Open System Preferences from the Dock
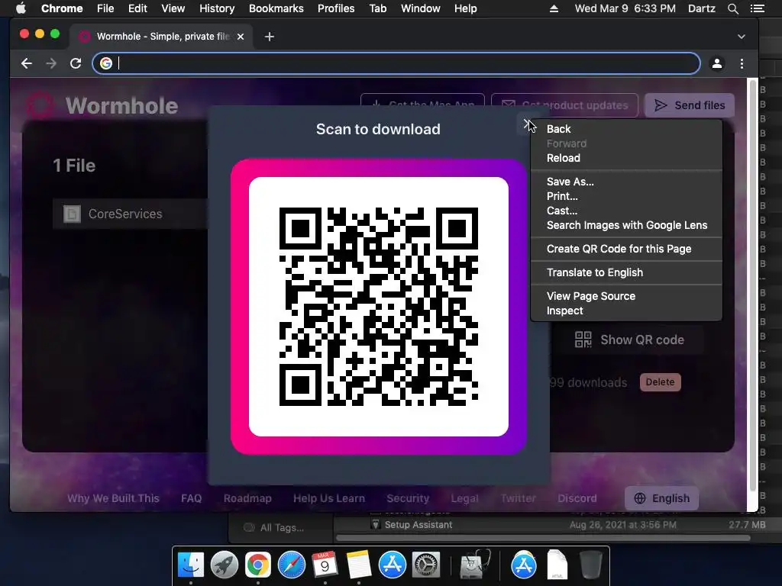This screenshot has height=586, width=782. [425, 565]
